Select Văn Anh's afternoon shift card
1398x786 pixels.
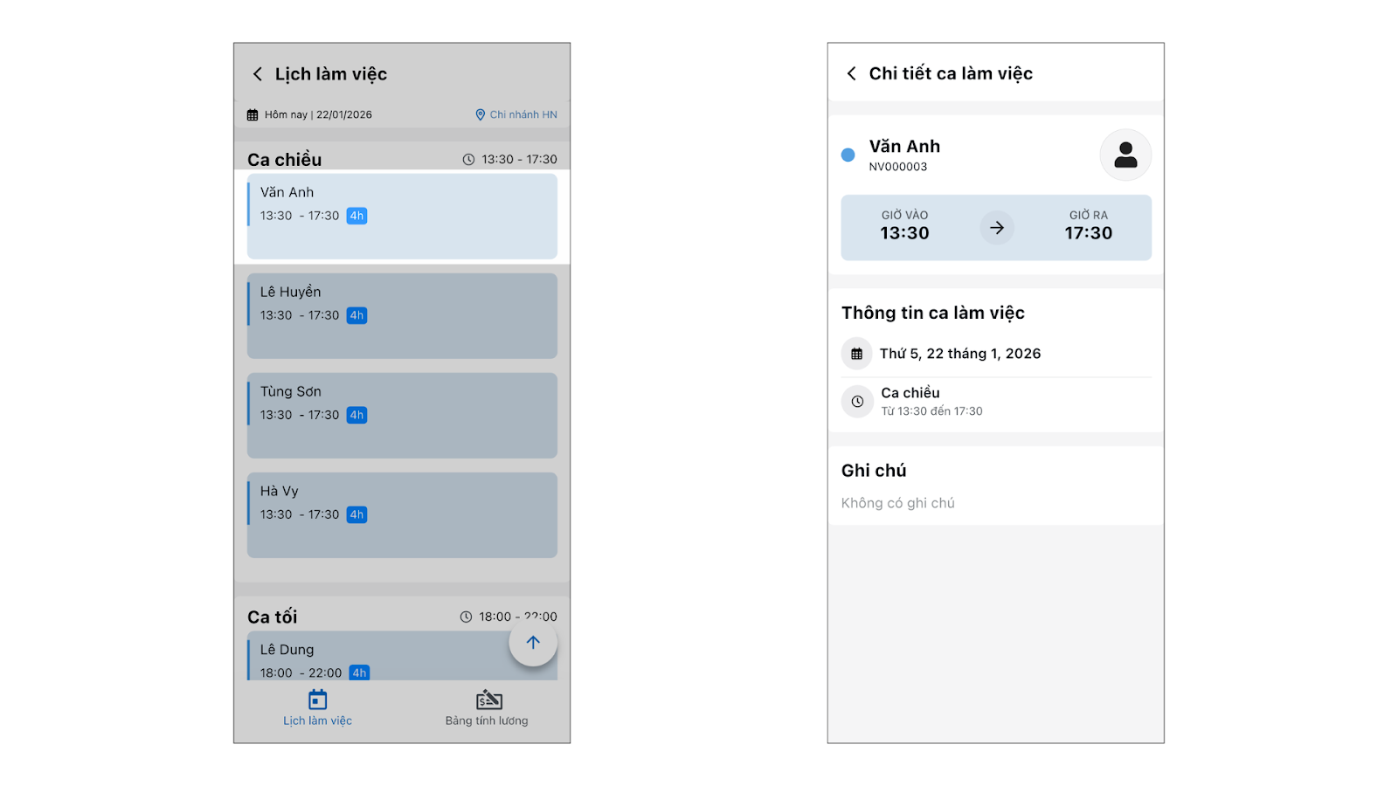tap(402, 217)
